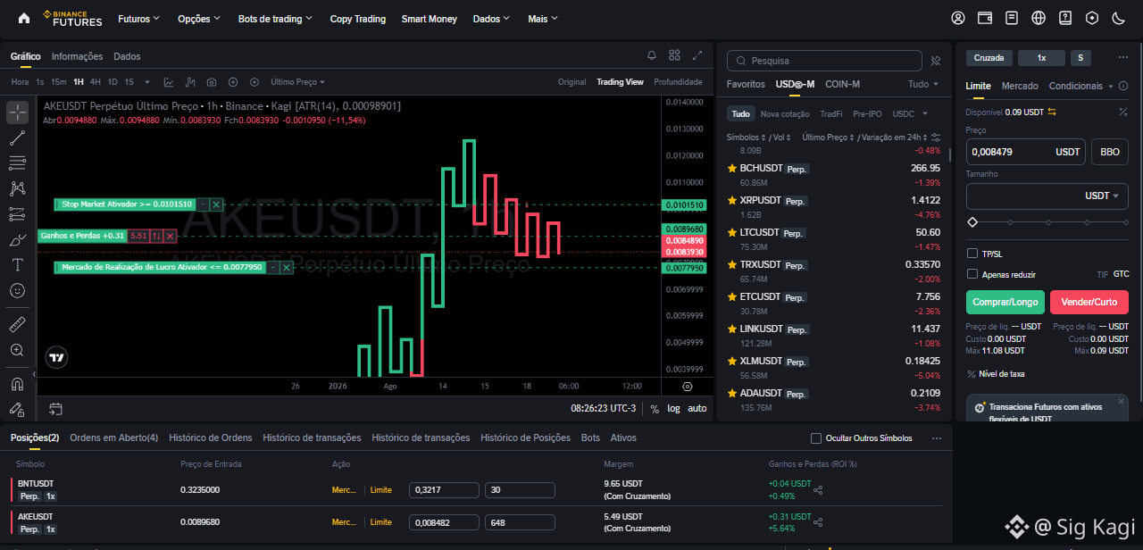Open the language globe icon

coord(1039,18)
